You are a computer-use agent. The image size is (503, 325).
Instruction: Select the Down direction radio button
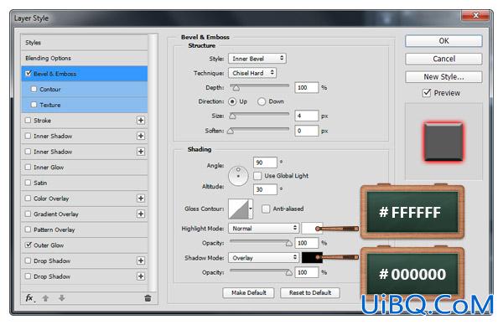(x=262, y=101)
